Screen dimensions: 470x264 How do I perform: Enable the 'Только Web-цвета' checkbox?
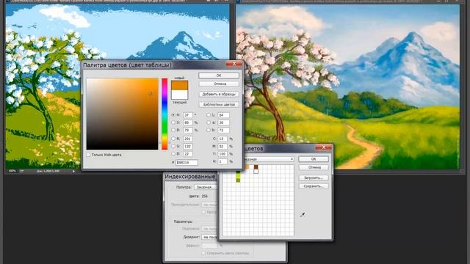coord(88,155)
